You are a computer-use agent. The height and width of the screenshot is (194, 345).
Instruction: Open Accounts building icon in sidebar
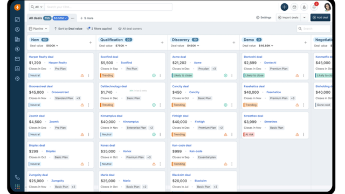click(17, 39)
